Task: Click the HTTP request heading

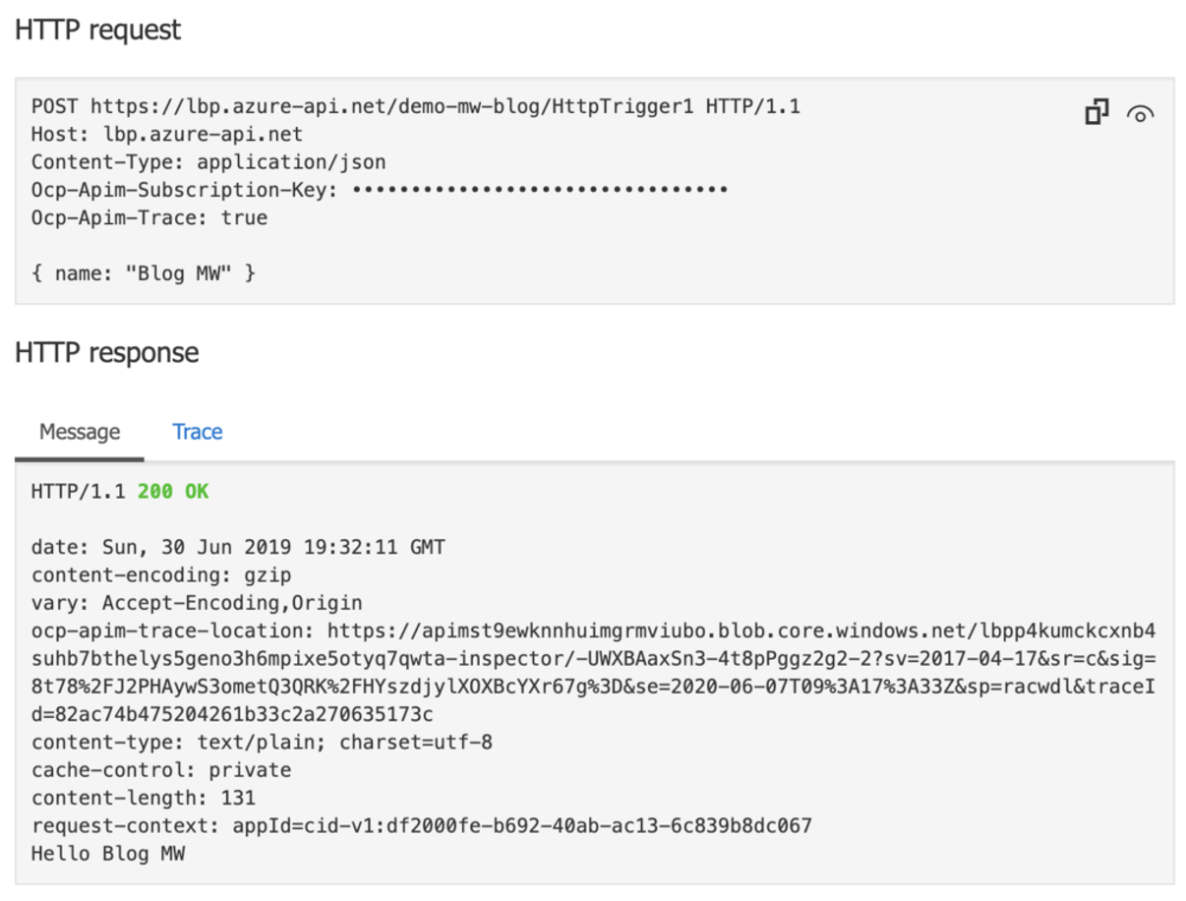Action: click(x=97, y=30)
